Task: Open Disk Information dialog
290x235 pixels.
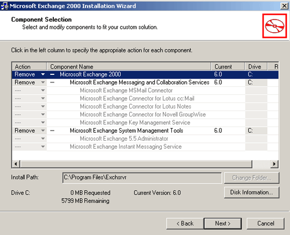Action: [x=252, y=192]
